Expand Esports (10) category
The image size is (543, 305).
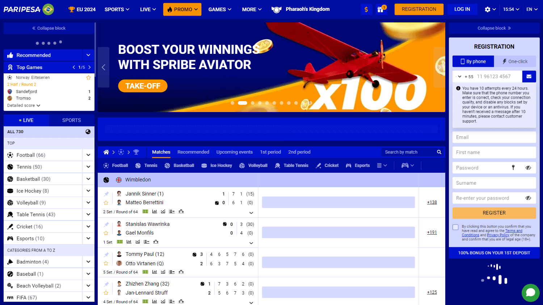(x=88, y=239)
